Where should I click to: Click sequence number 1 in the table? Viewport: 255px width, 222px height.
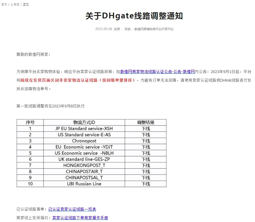(x=30, y=129)
